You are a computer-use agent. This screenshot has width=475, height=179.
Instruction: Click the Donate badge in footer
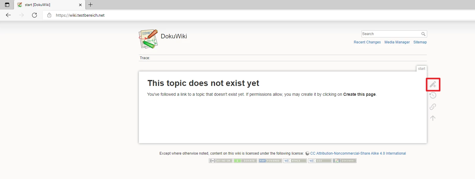tap(245, 161)
